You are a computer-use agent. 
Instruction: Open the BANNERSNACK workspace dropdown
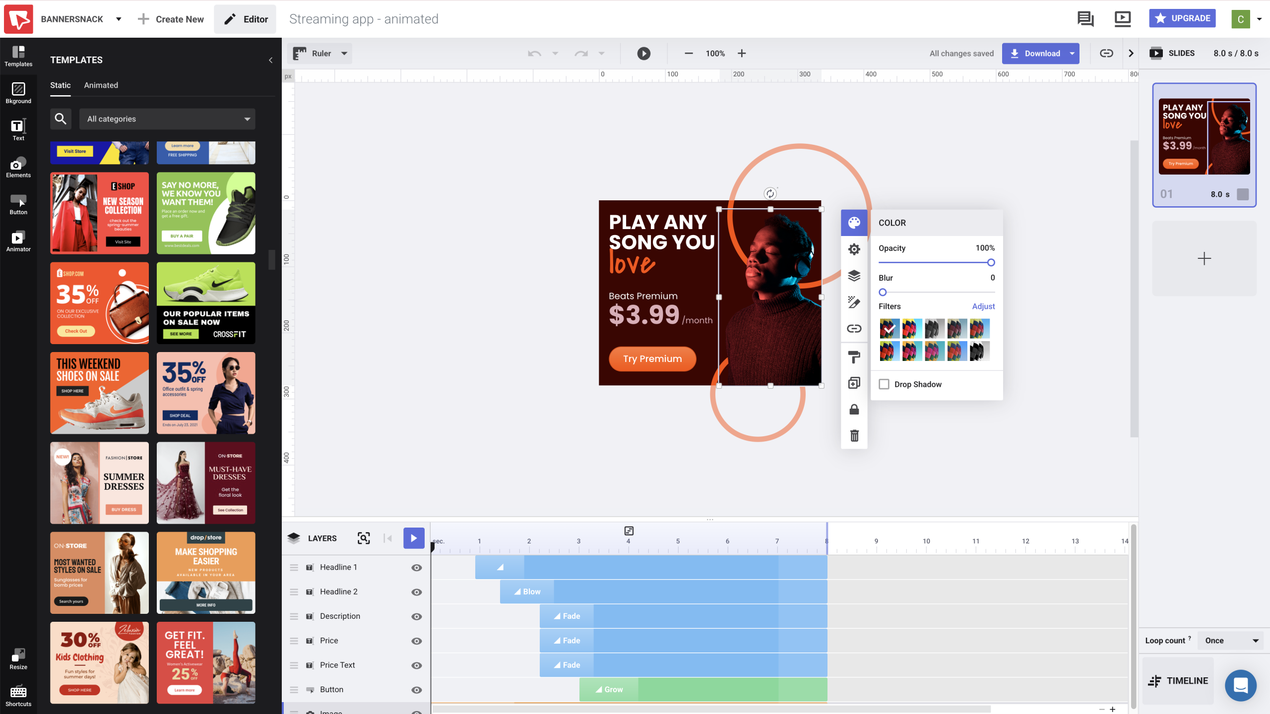[119, 19]
